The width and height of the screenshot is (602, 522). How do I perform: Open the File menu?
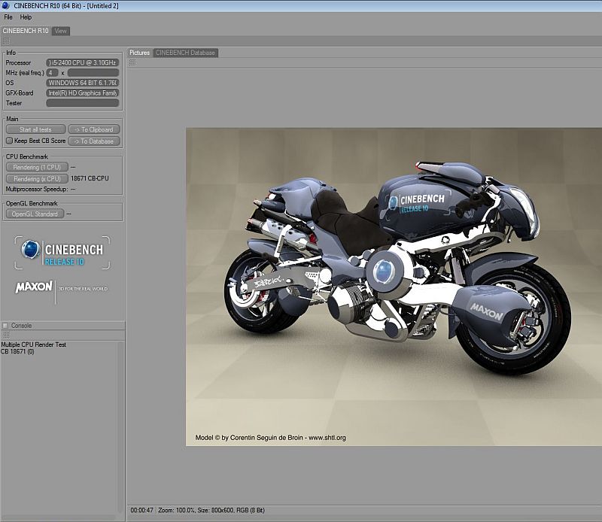(8, 17)
